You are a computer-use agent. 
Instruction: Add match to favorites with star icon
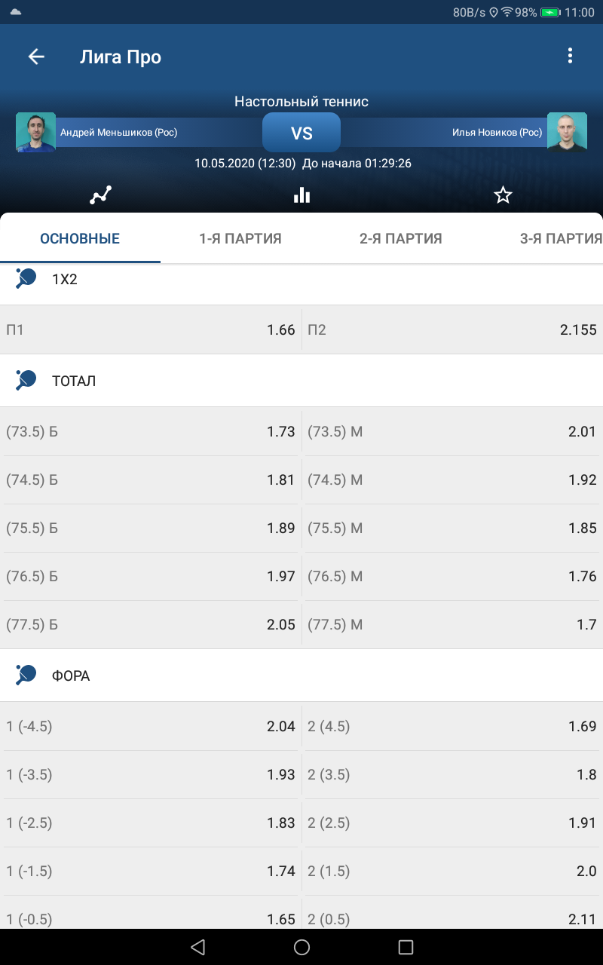pos(503,195)
